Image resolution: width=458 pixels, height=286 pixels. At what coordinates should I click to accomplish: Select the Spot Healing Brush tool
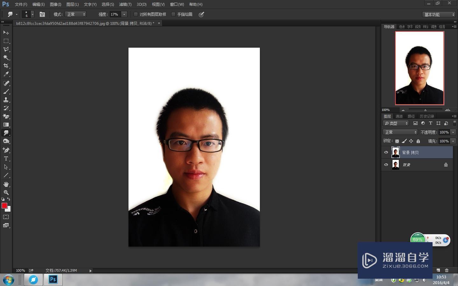[6, 83]
